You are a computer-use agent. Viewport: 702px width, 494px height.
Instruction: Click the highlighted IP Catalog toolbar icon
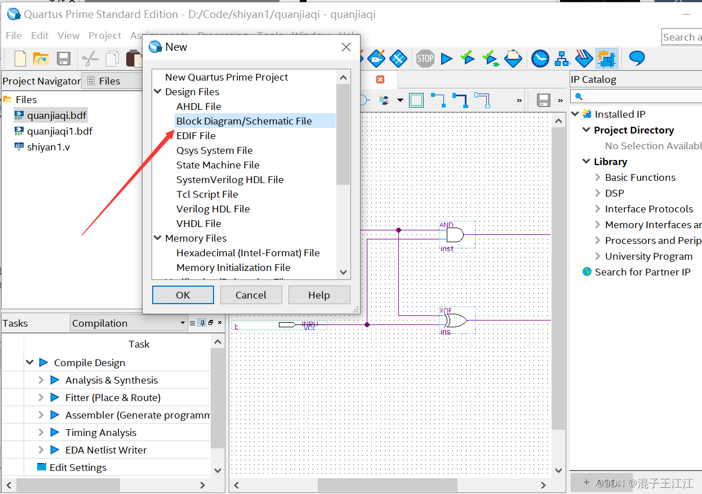pos(606,58)
